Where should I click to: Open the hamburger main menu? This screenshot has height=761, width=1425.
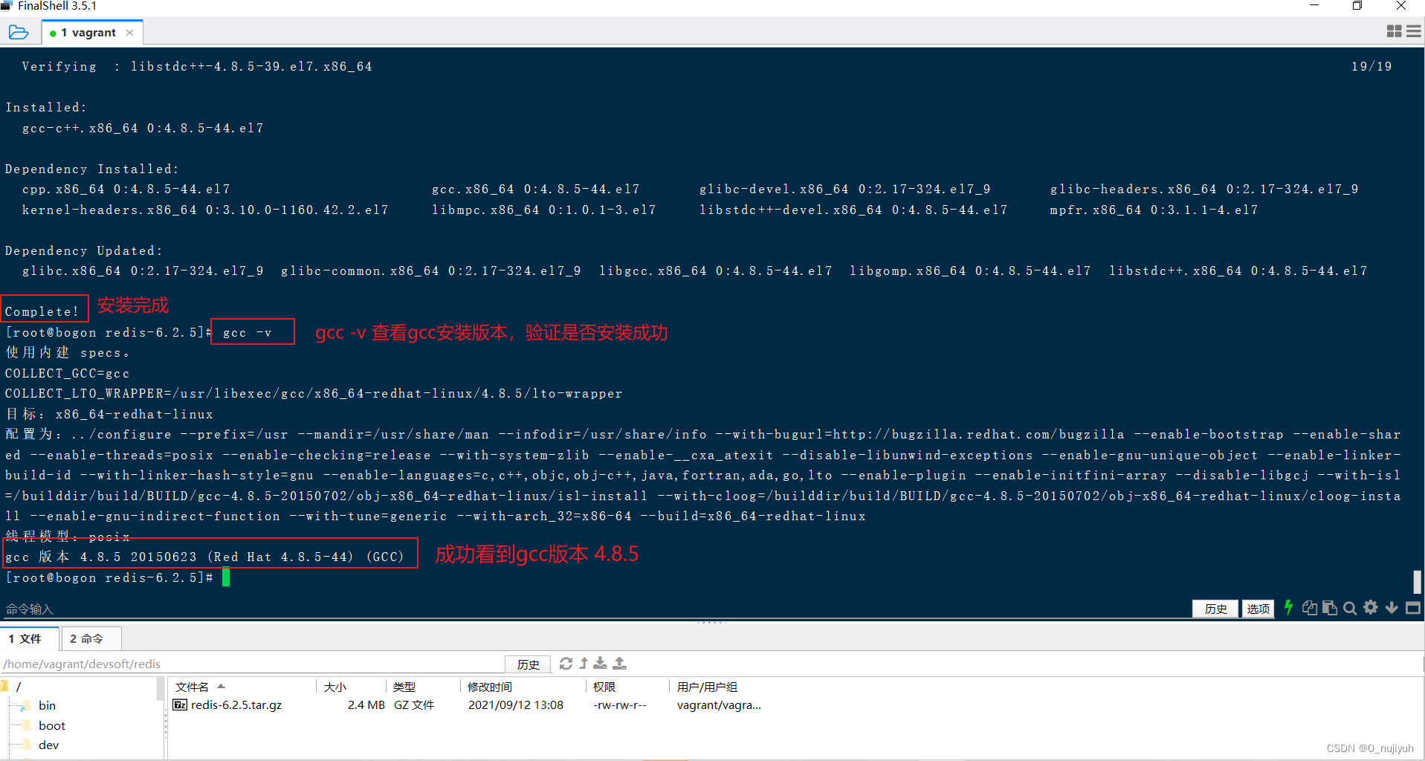(1413, 31)
